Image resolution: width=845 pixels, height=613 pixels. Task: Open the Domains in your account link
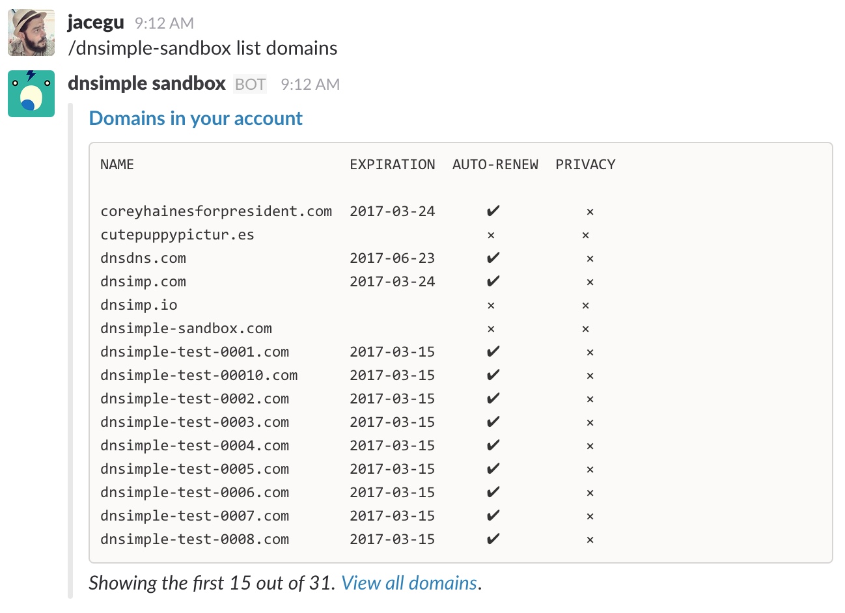195,118
